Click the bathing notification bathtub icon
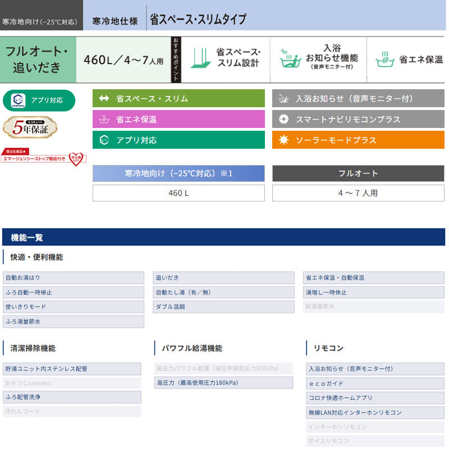 click(290, 58)
